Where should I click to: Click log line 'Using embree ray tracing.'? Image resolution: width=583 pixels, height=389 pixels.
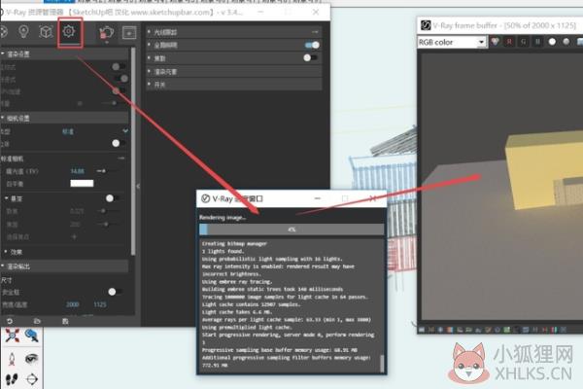(237, 282)
